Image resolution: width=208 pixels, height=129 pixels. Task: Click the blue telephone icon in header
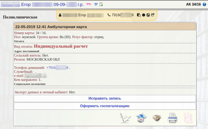click(96, 4)
